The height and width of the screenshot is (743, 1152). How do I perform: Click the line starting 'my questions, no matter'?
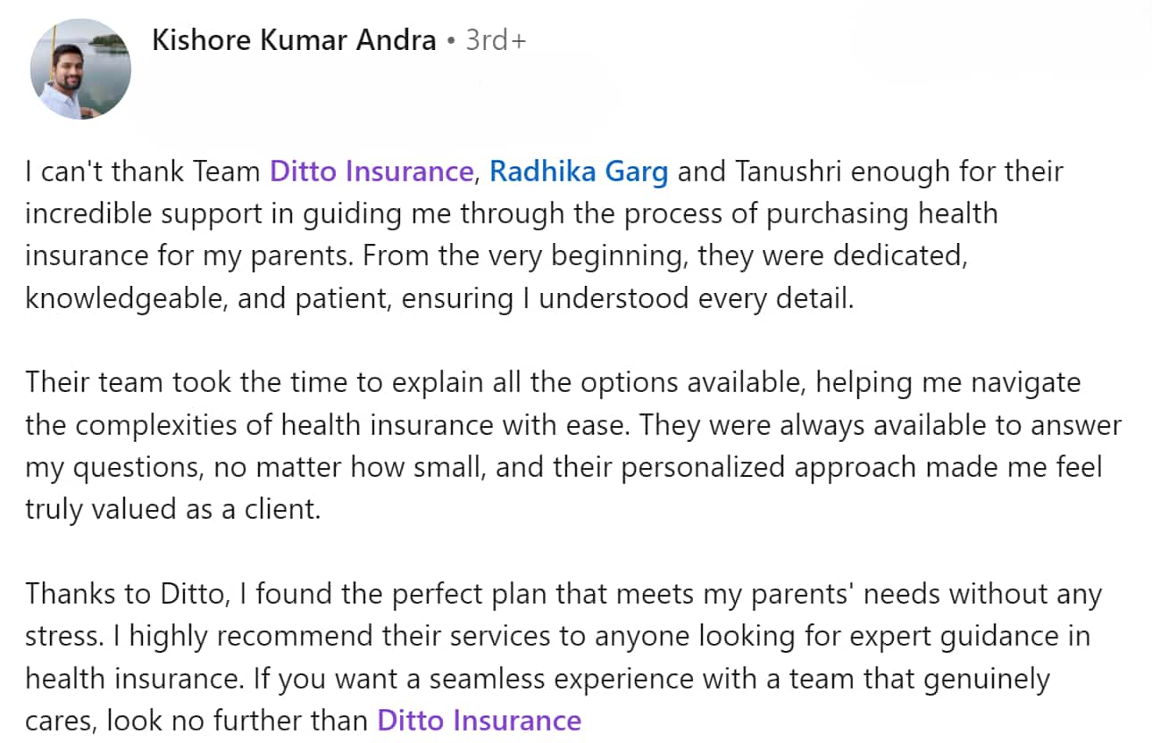(x=563, y=467)
